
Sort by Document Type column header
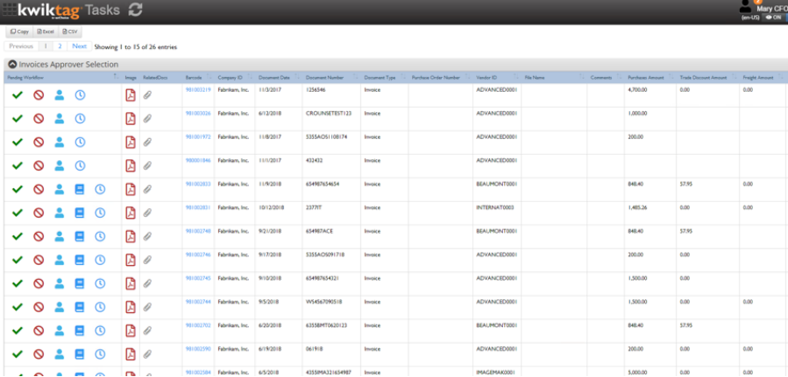click(x=385, y=78)
